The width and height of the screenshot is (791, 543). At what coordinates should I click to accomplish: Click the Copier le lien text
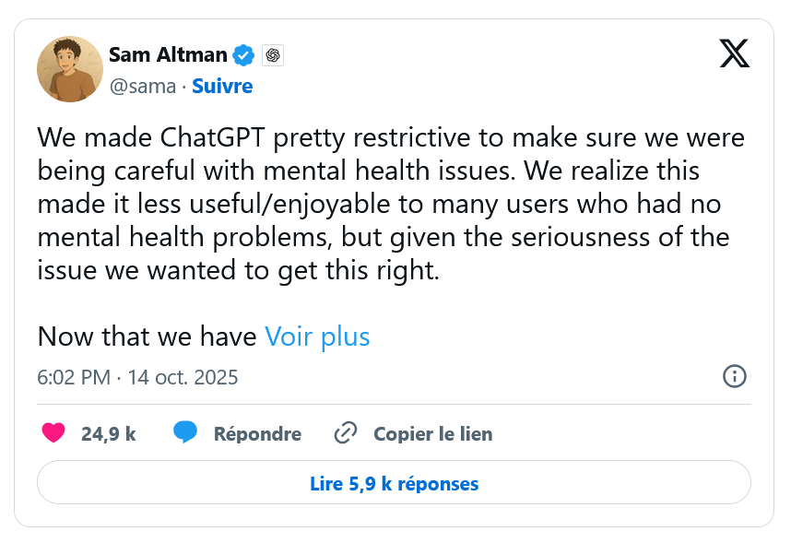(432, 433)
